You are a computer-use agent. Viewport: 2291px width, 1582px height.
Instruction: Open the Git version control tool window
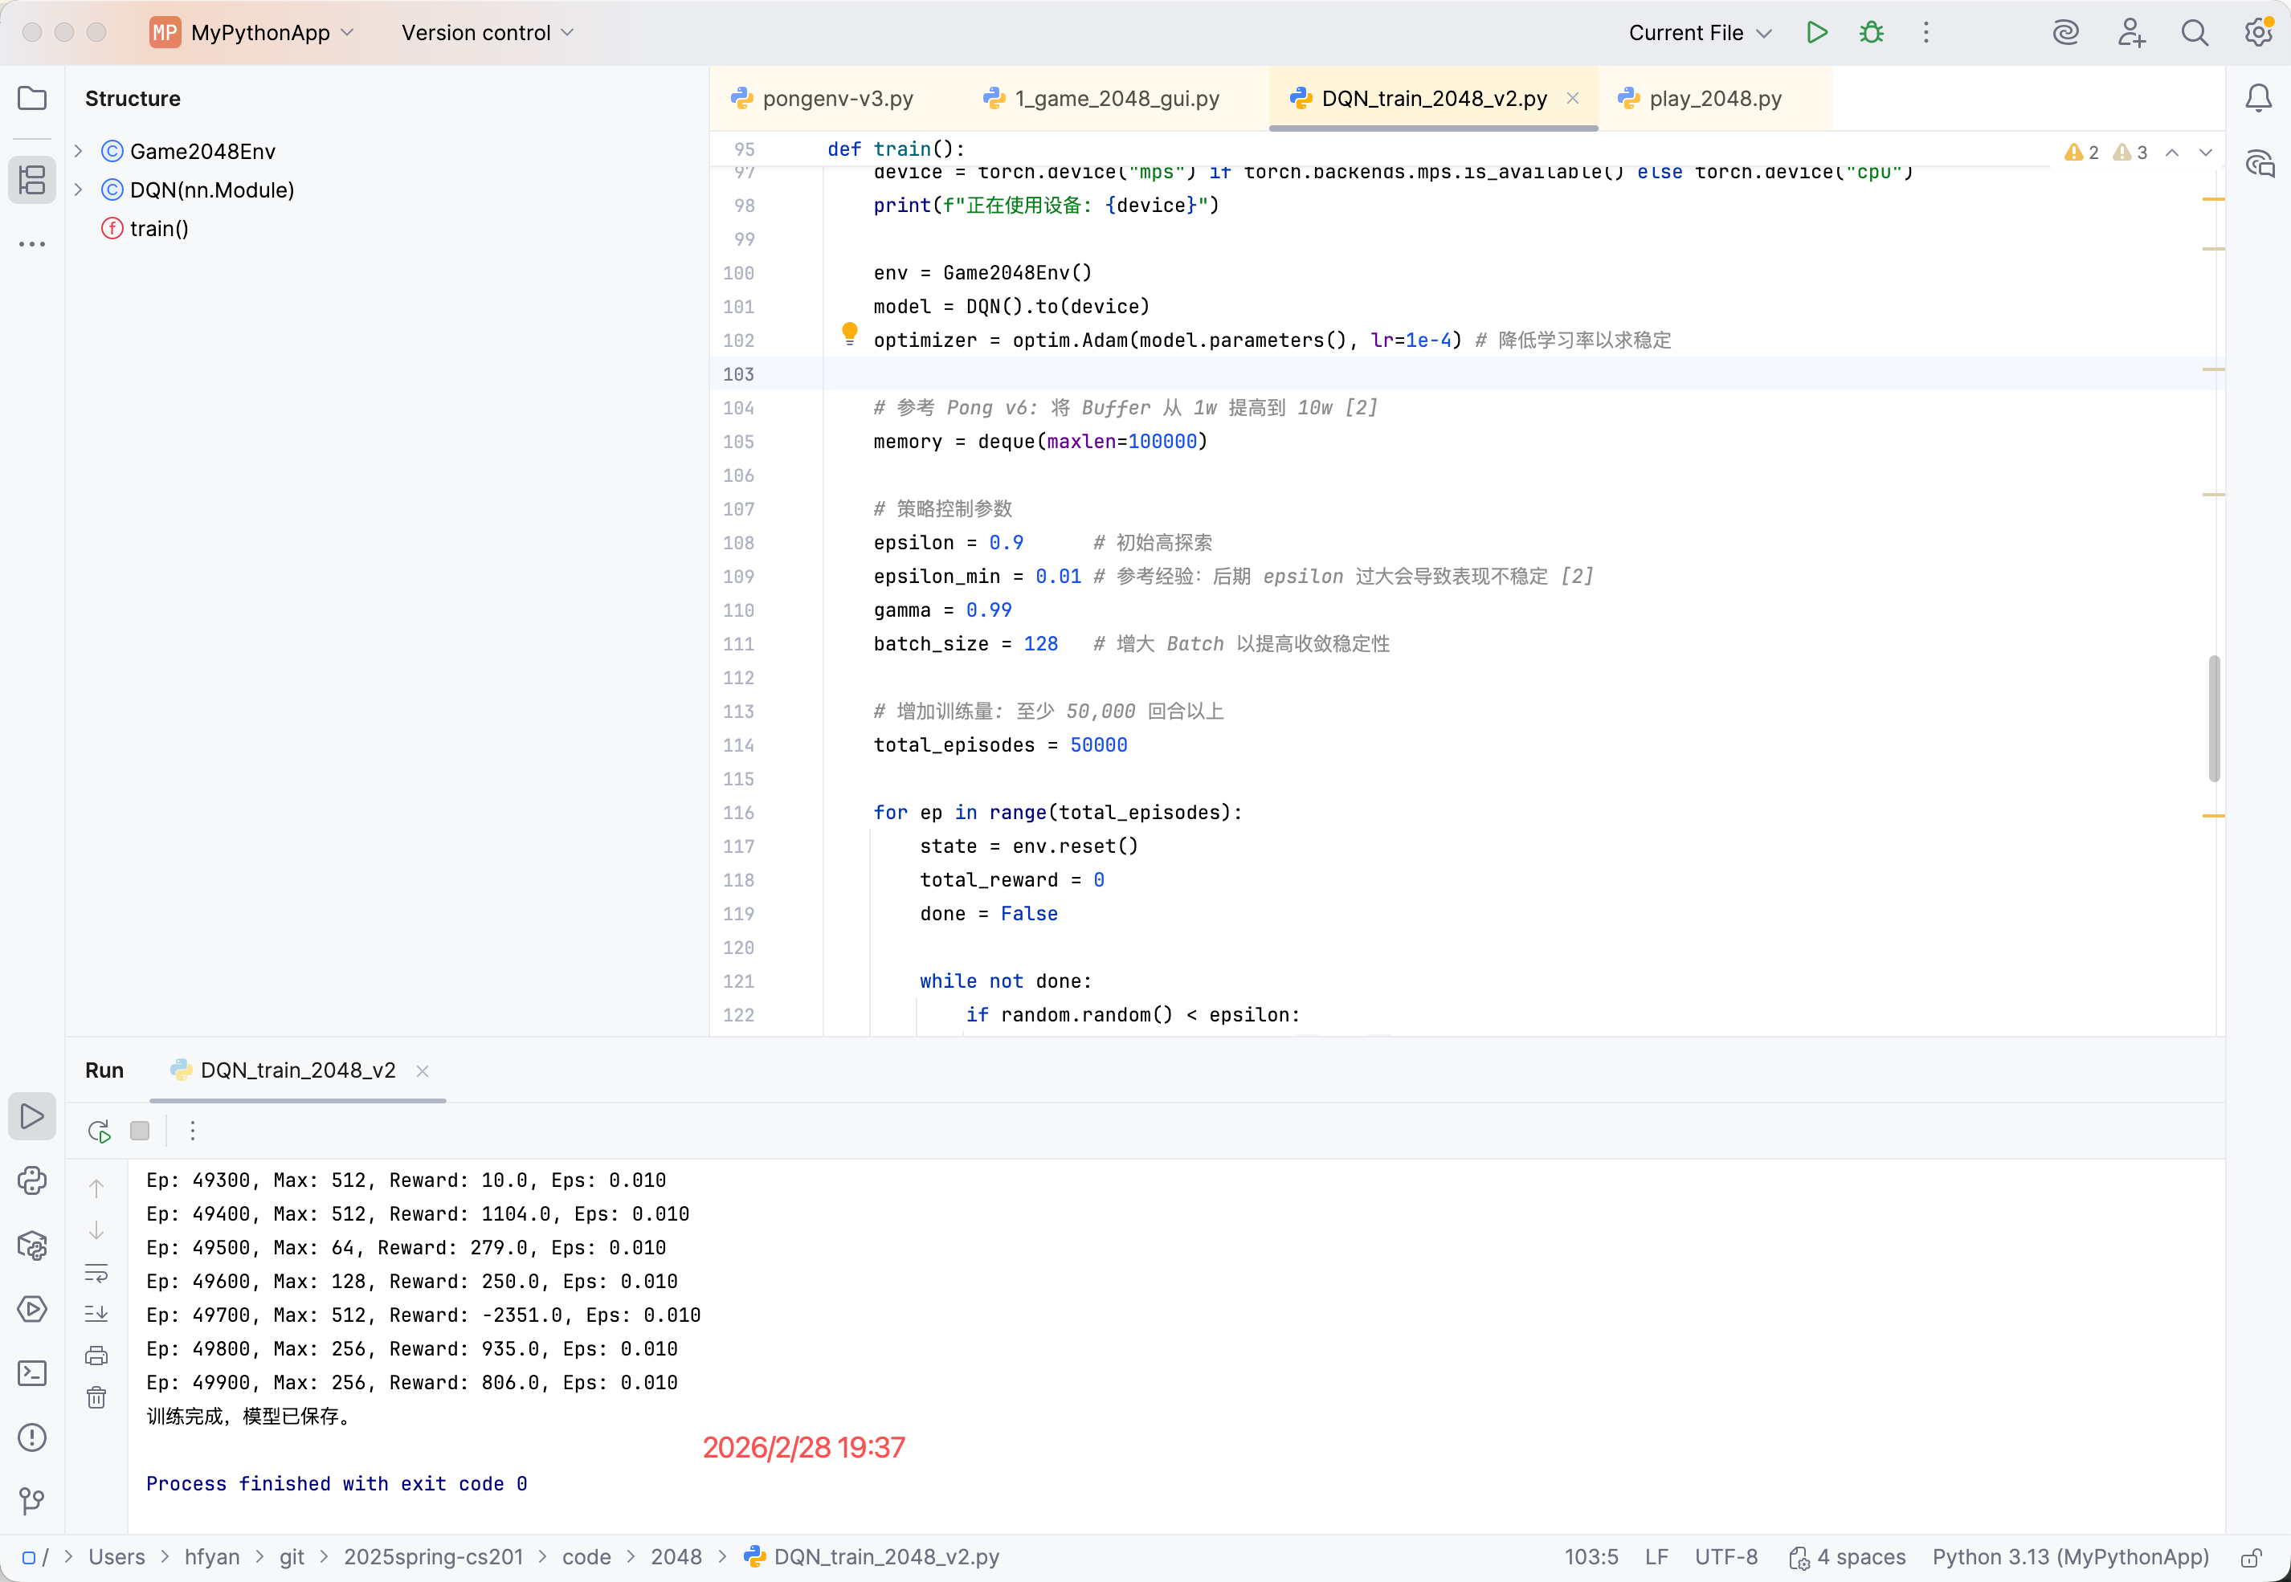click(x=31, y=1501)
